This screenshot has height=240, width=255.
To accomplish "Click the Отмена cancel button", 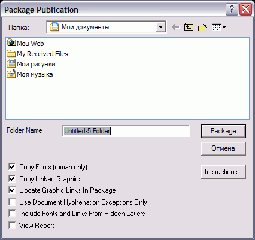I will coord(223,148).
